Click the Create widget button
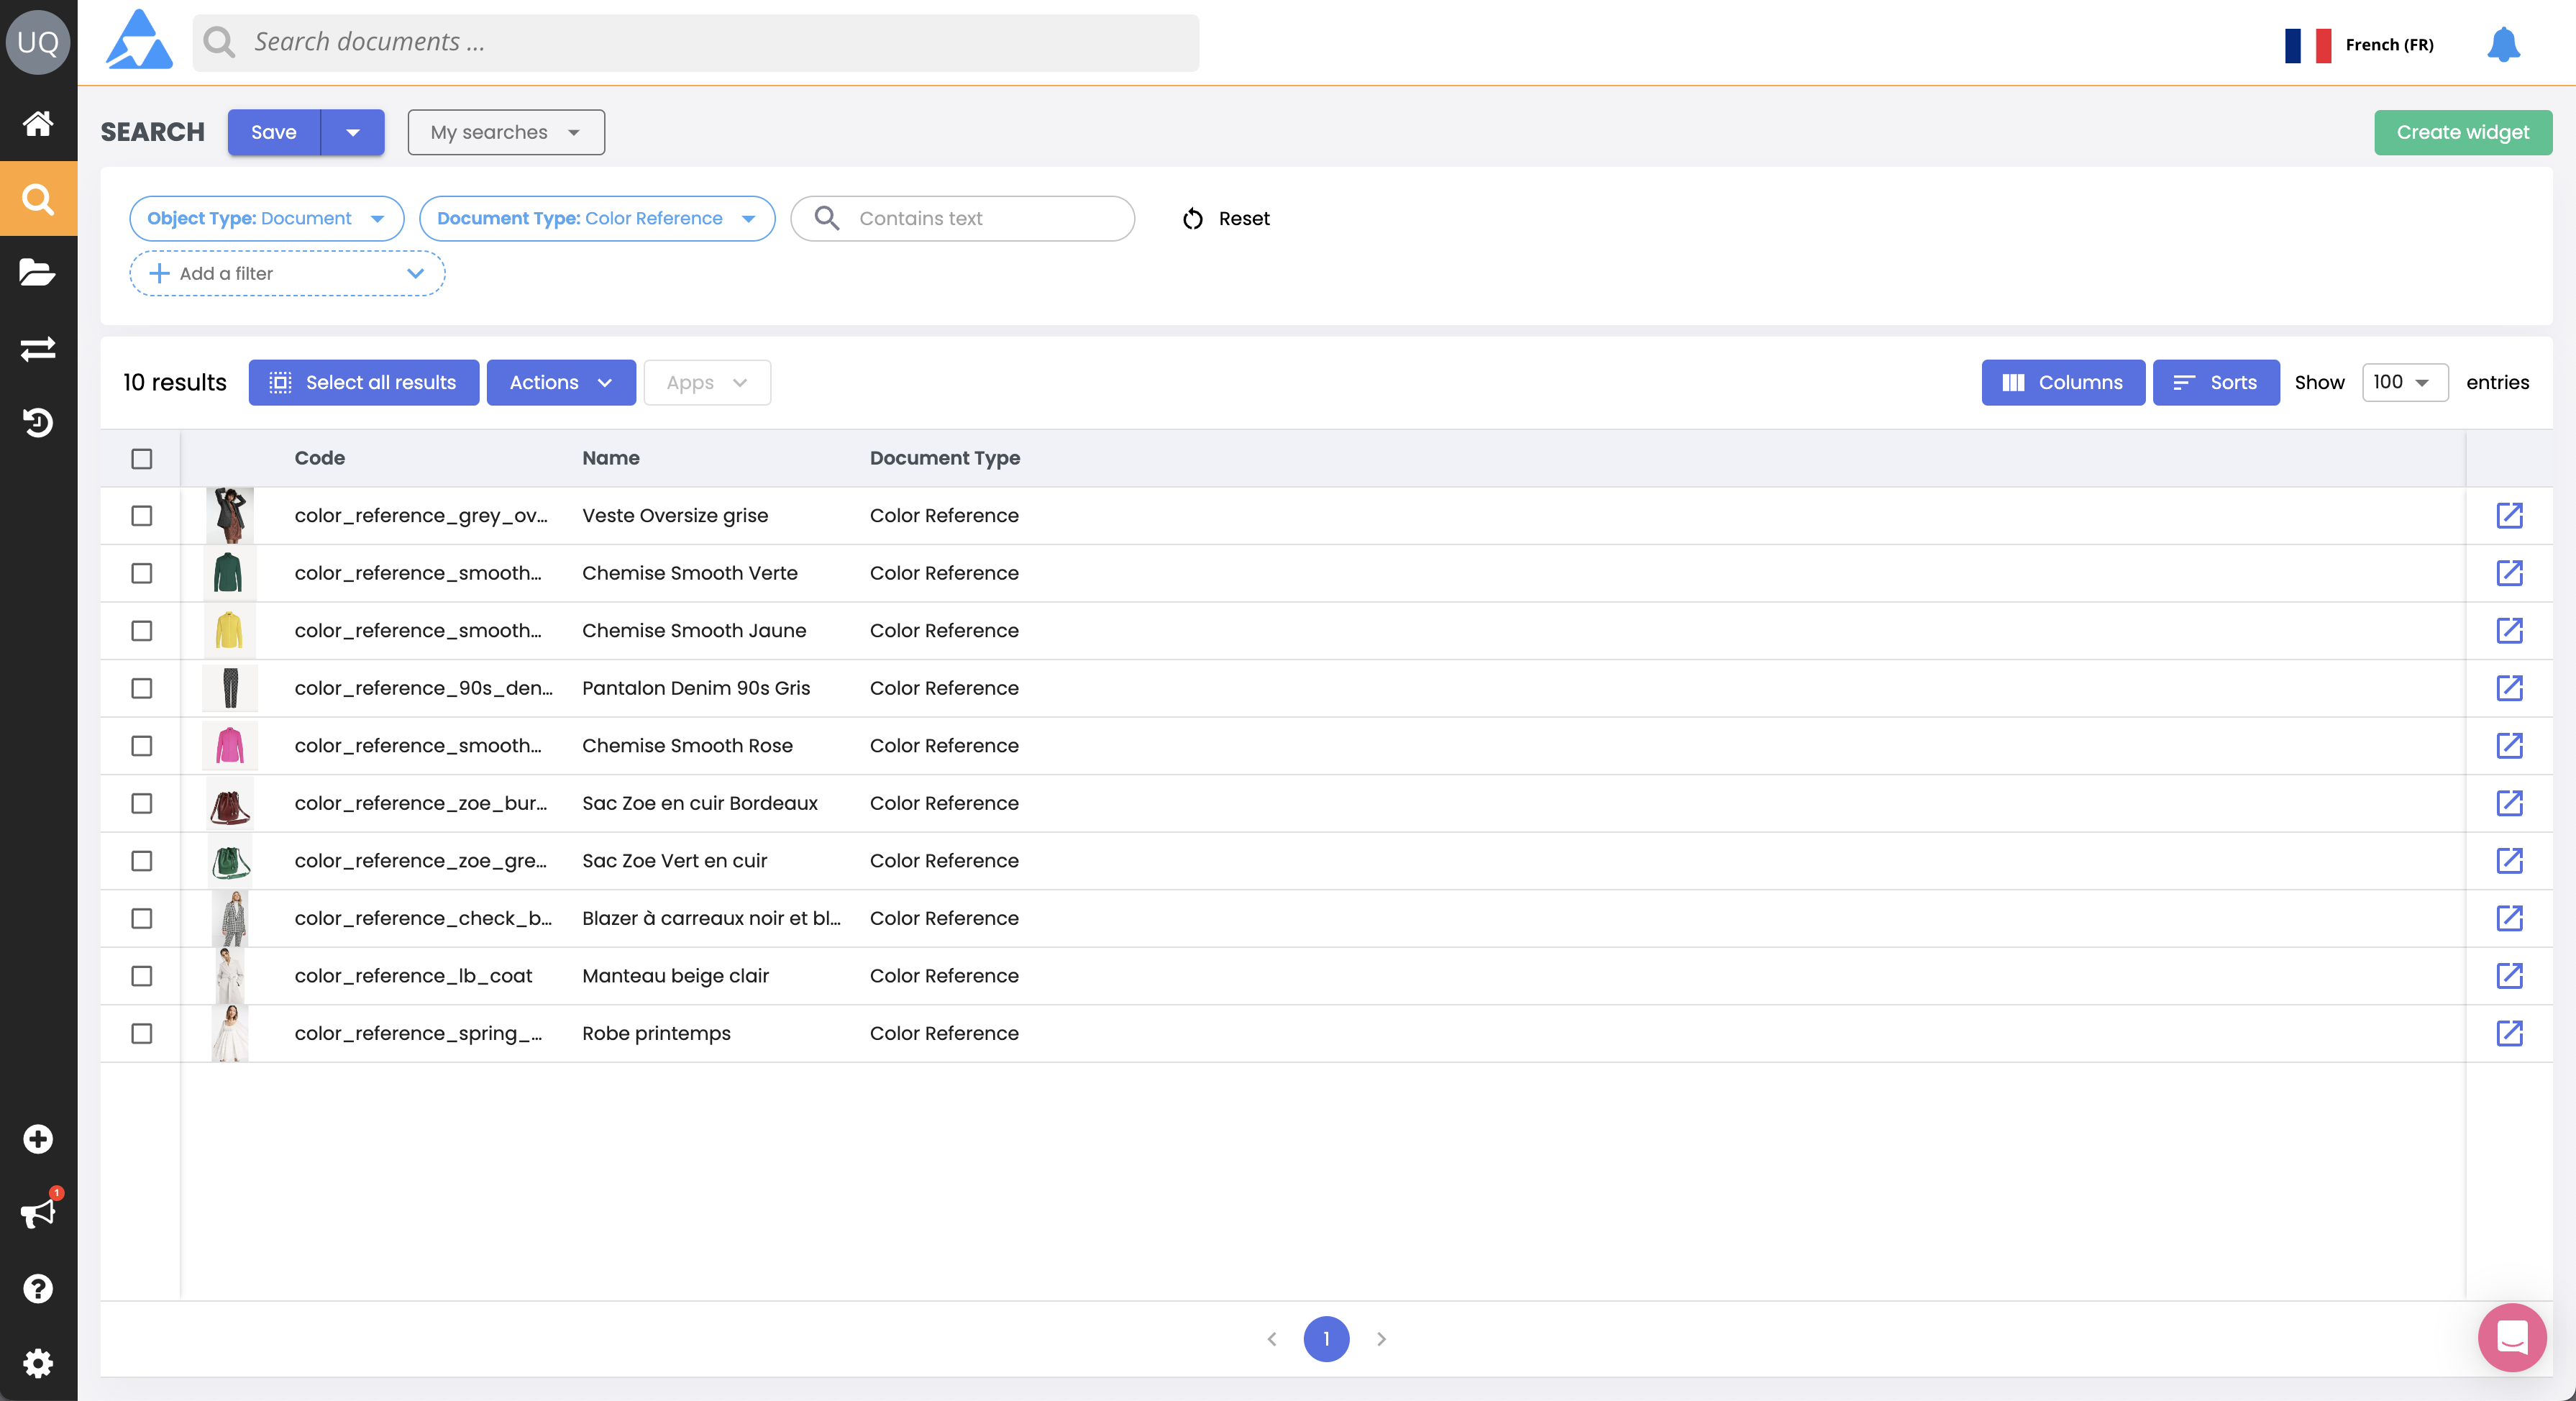Screen dimensions: 2576x1401 [x=2463, y=132]
